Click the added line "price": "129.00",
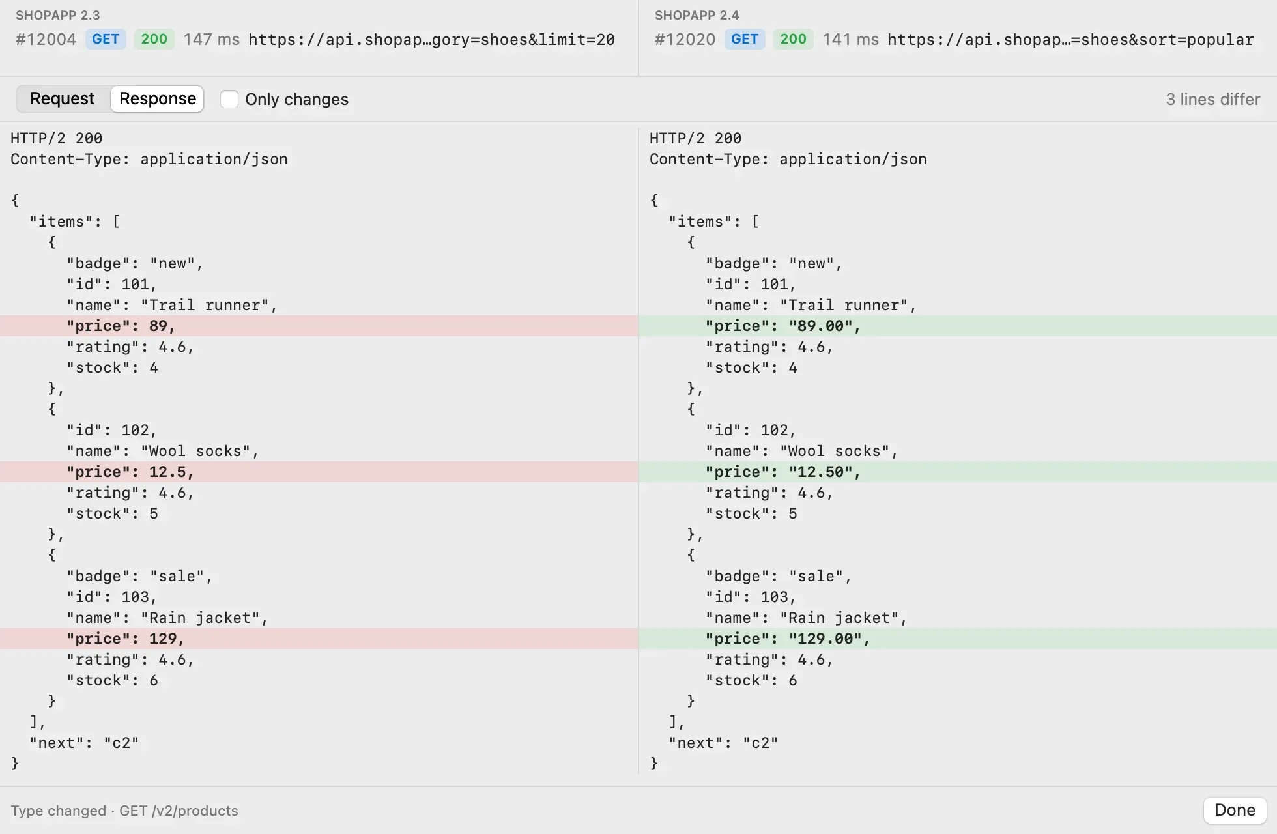Viewport: 1277px width, 834px height. click(958, 639)
